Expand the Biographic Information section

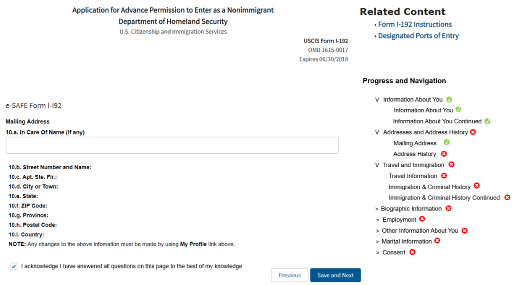point(377,209)
